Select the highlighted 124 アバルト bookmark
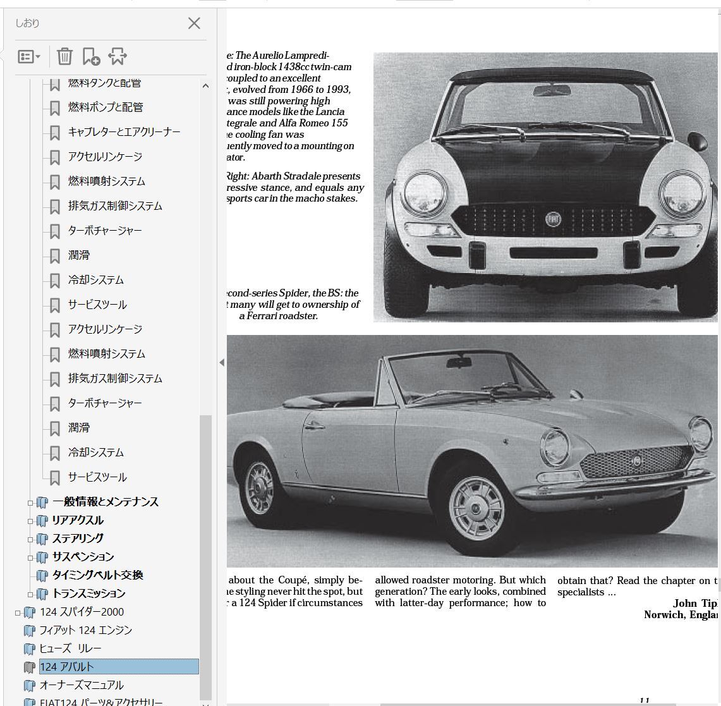Screen dimensions: 721x706 tap(119, 666)
